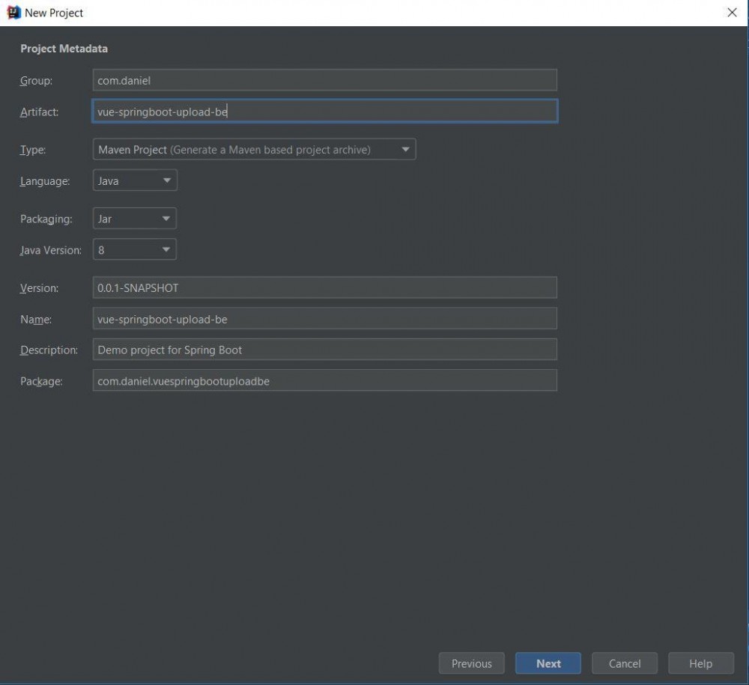The image size is (749, 685).
Task: Click the Name field showing vue-springboot-upload-be
Action: coord(324,318)
